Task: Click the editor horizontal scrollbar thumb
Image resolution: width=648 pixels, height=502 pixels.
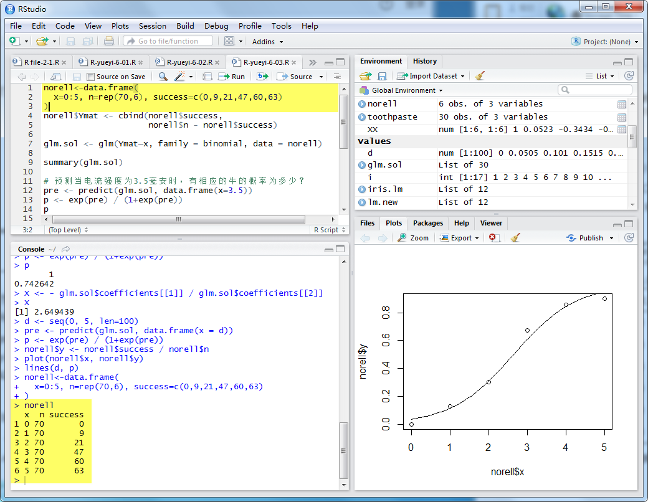Action: [x=178, y=219]
